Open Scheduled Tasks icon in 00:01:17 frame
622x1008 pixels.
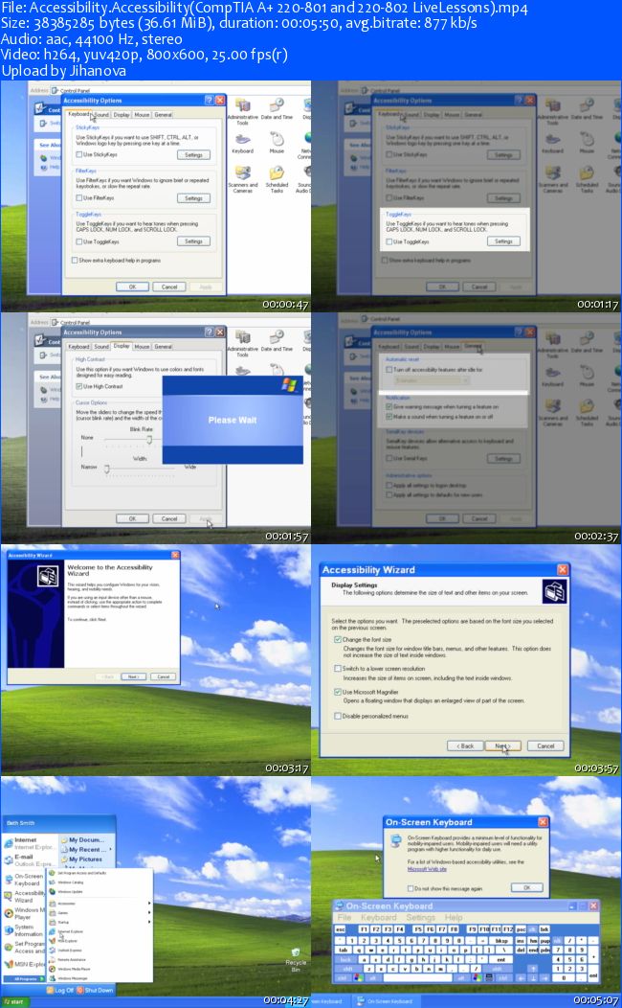(x=587, y=172)
